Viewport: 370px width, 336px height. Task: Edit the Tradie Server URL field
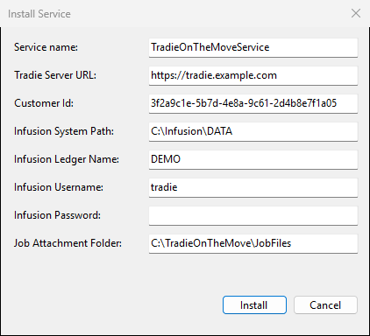253,75
